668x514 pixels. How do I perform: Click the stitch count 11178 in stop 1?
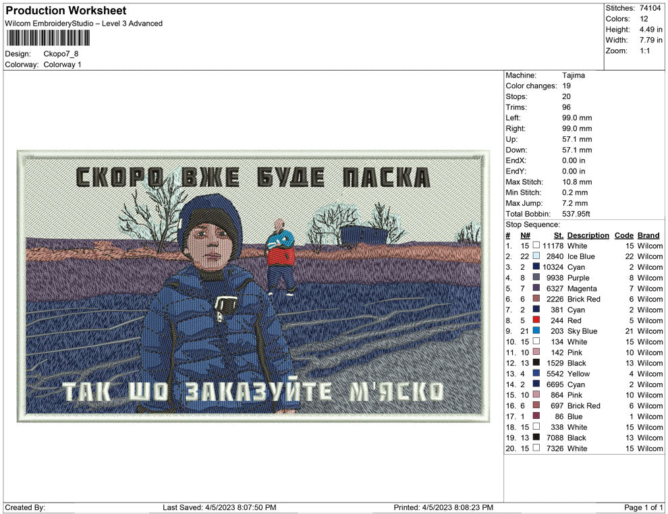pyautogui.click(x=553, y=246)
